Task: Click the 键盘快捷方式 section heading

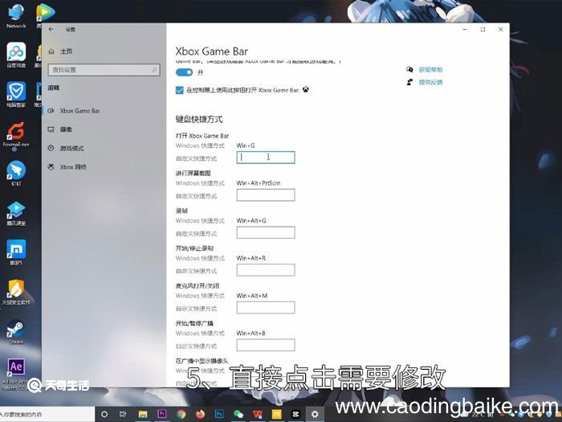Action: click(x=199, y=120)
